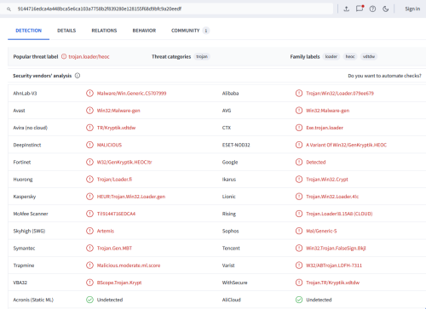The height and width of the screenshot is (309, 426).
Task: Click the loader family label tag
Action: pyautogui.click(x=331, y=56)
